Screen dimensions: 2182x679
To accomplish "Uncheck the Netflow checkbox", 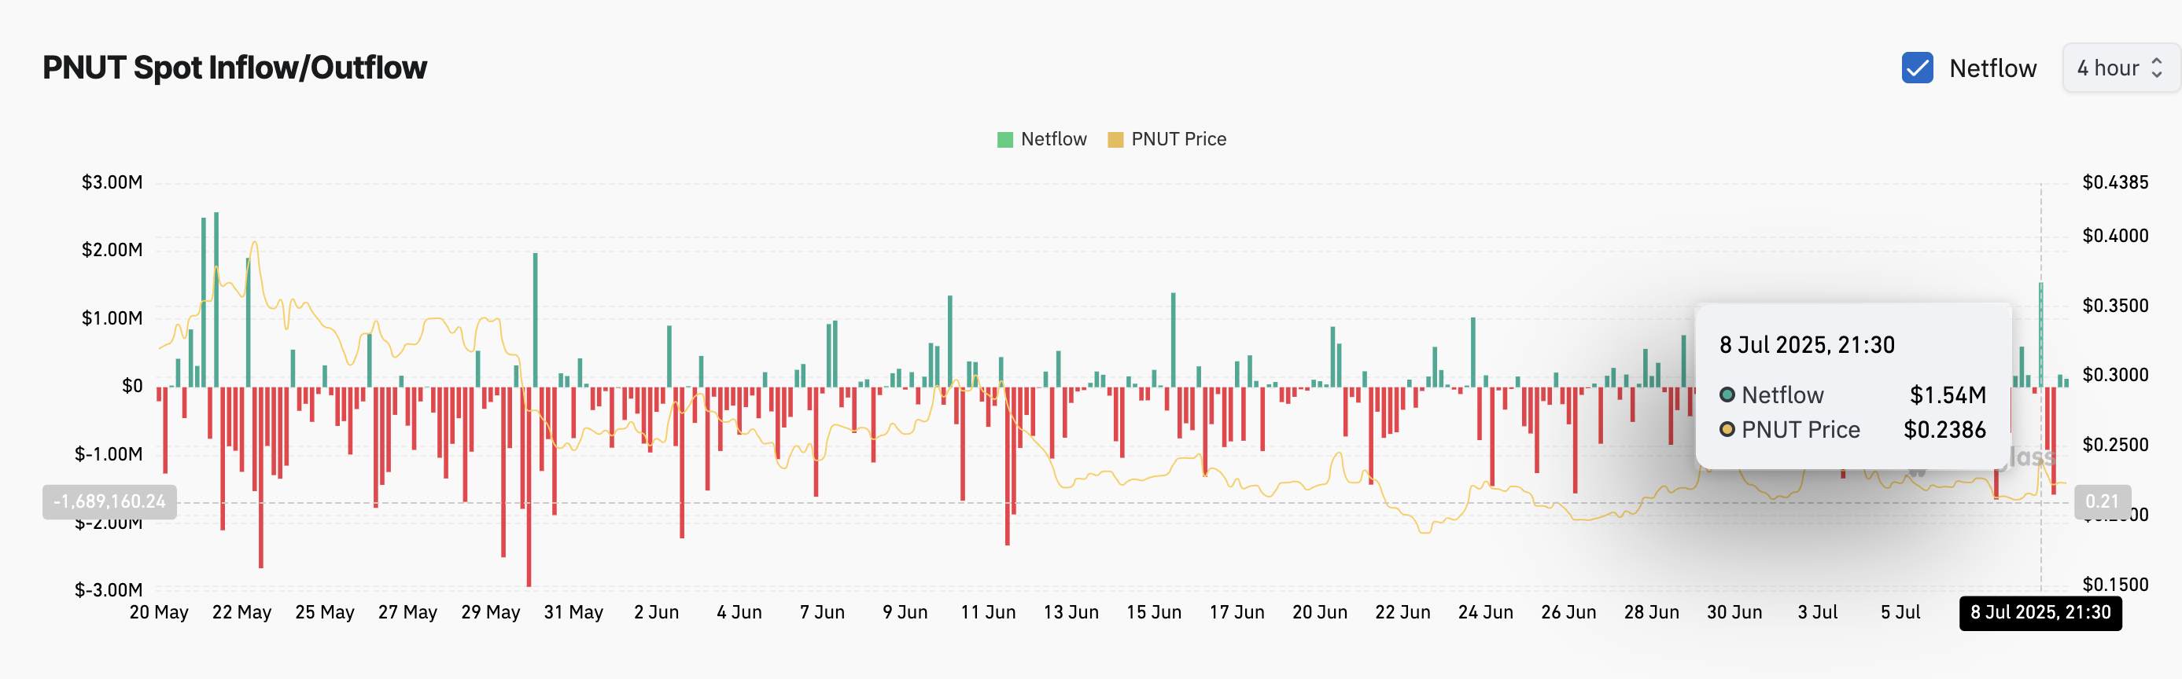I will 1917,68.
